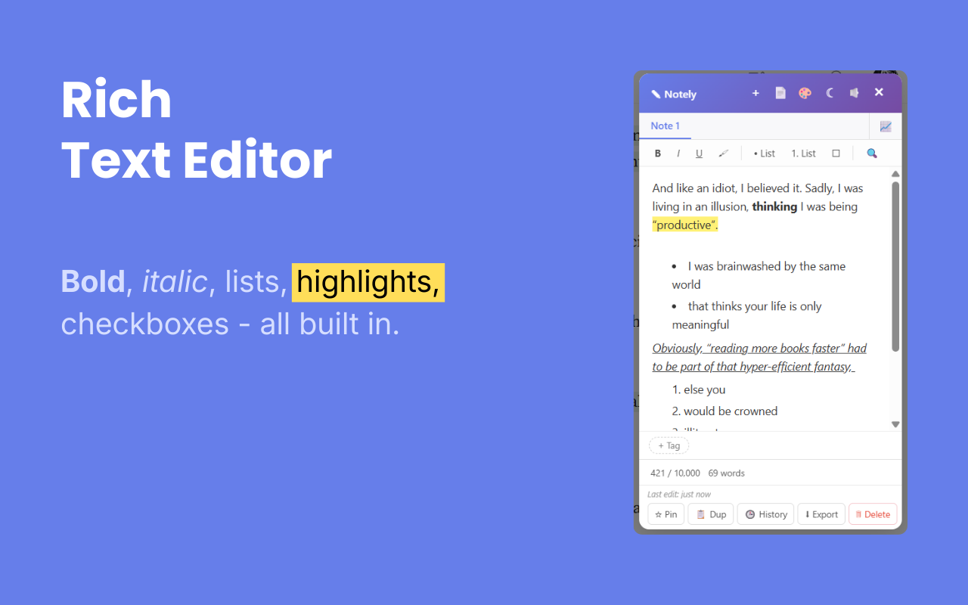Switch to the Note 1 tab
The width and height of the screenshot is (968, 605).
(665, 126)
